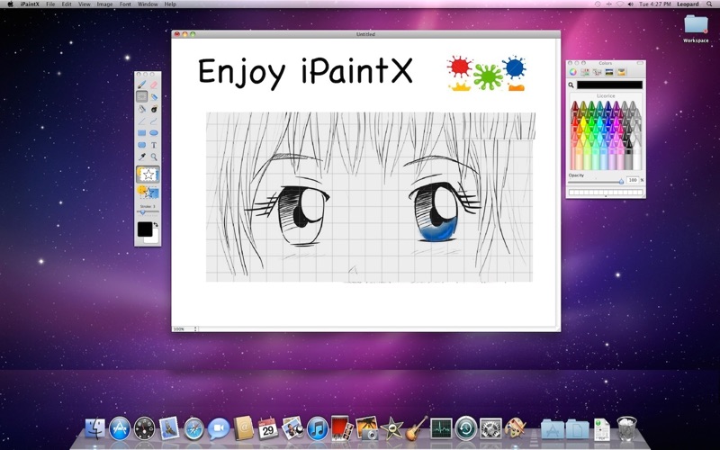Screen dimensions: 720x450
Task: Choose the Paint Bucket fill tool
Action: pyautogui.click(x=142, y=108)
